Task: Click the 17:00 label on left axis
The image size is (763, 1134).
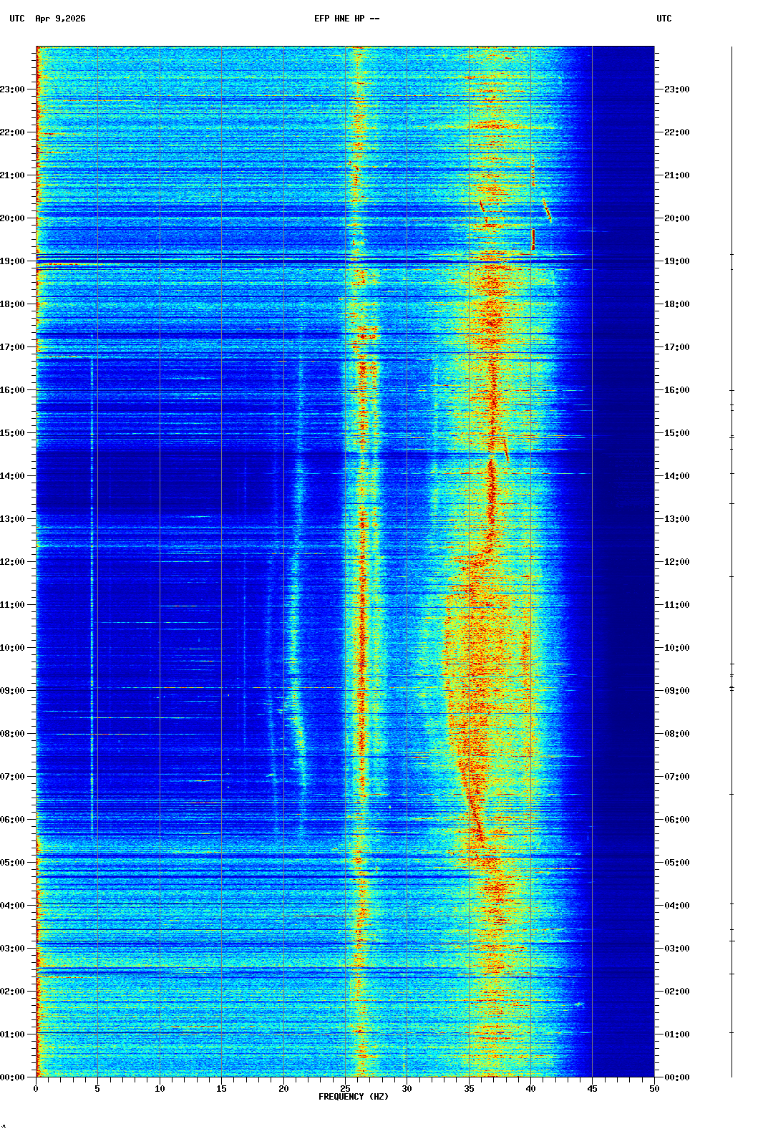Action: click(x=12, y=347)
